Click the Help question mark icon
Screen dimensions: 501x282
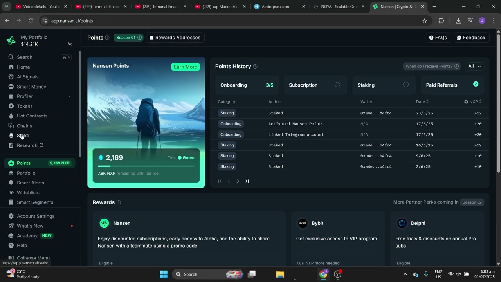11,246
